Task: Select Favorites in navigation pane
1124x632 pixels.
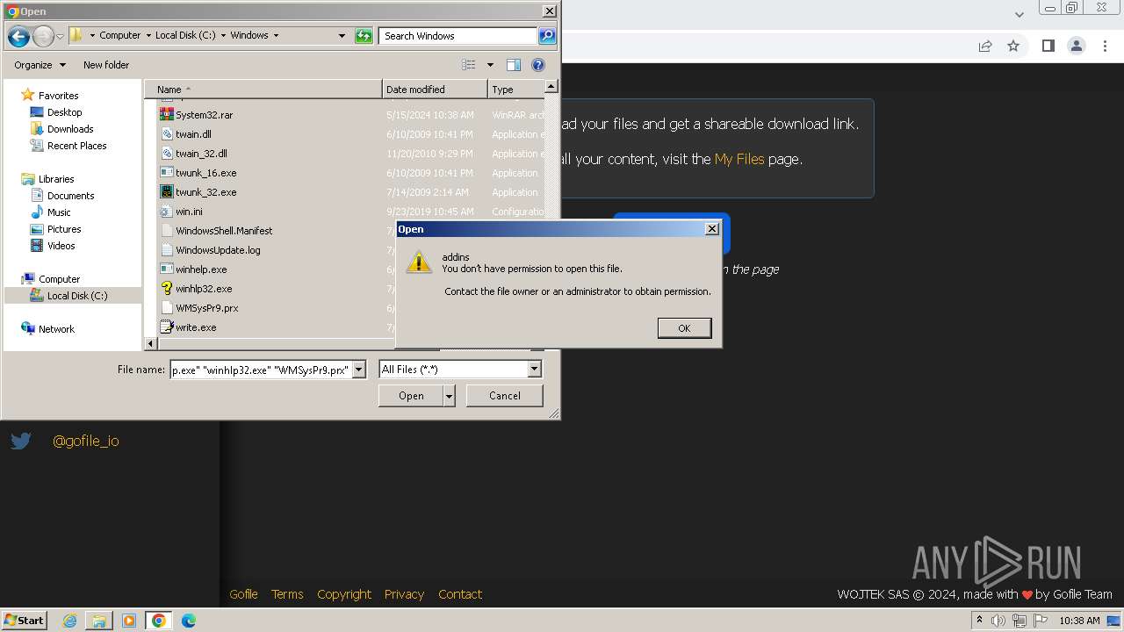Action: (58, 96)
